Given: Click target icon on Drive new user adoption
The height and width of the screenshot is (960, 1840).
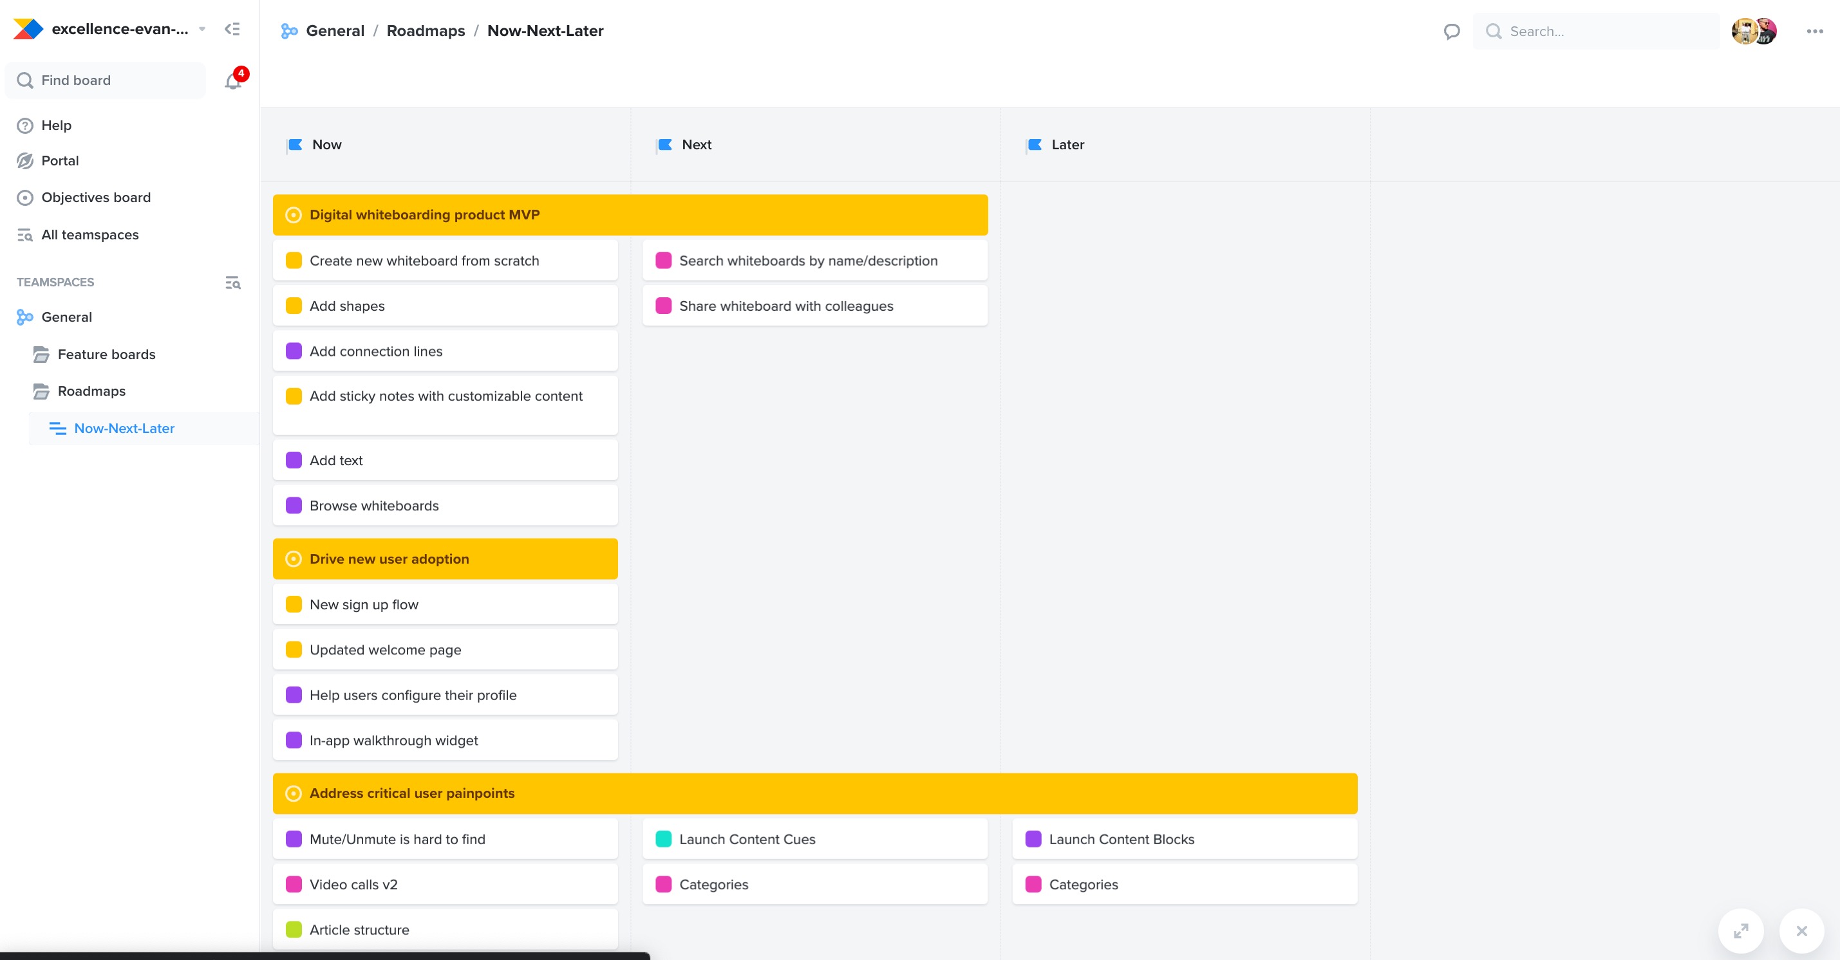Looking at the screenshot, I should click(x=294, y=559).
